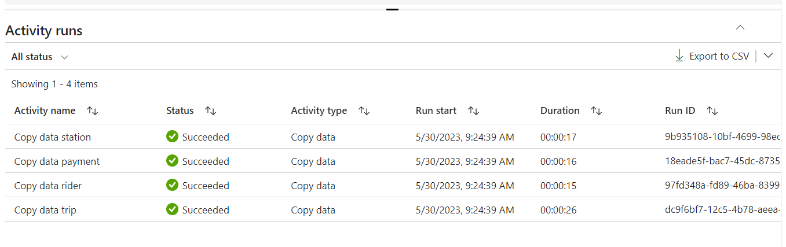Sort by Activity name column arrows

click(x=92, y=111)
